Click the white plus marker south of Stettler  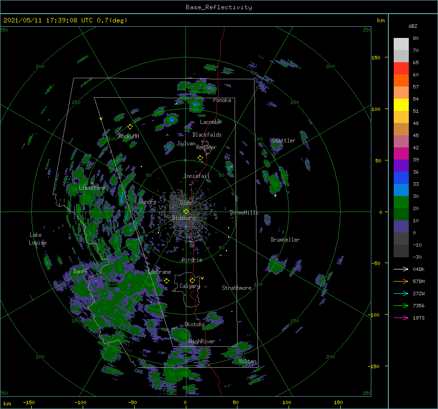tap(275, 196)
